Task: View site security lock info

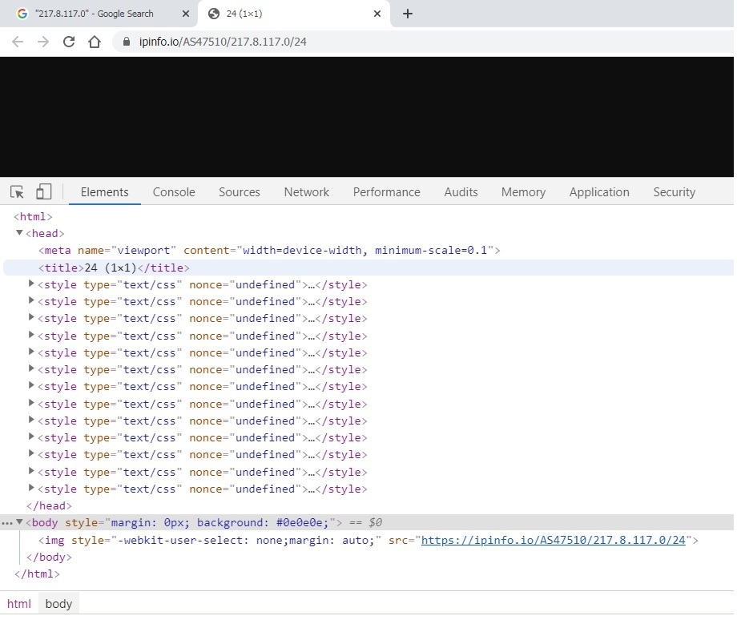Action: click(126, 42)
